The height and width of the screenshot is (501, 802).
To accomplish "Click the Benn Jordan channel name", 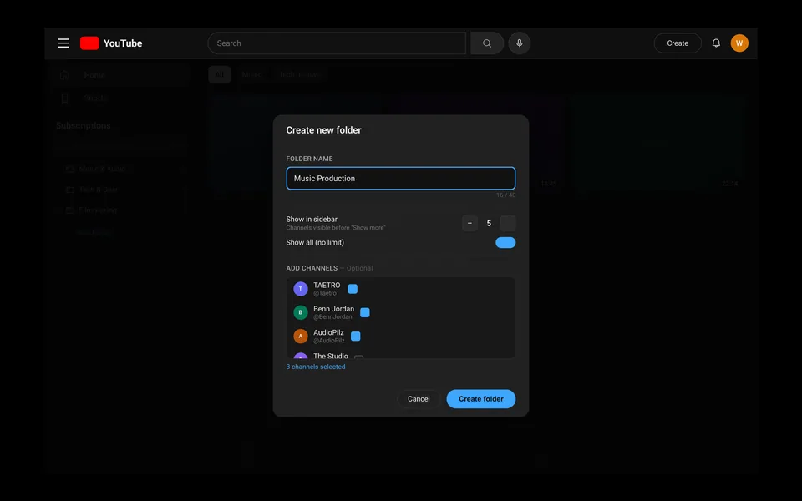I will click(333, 309).
